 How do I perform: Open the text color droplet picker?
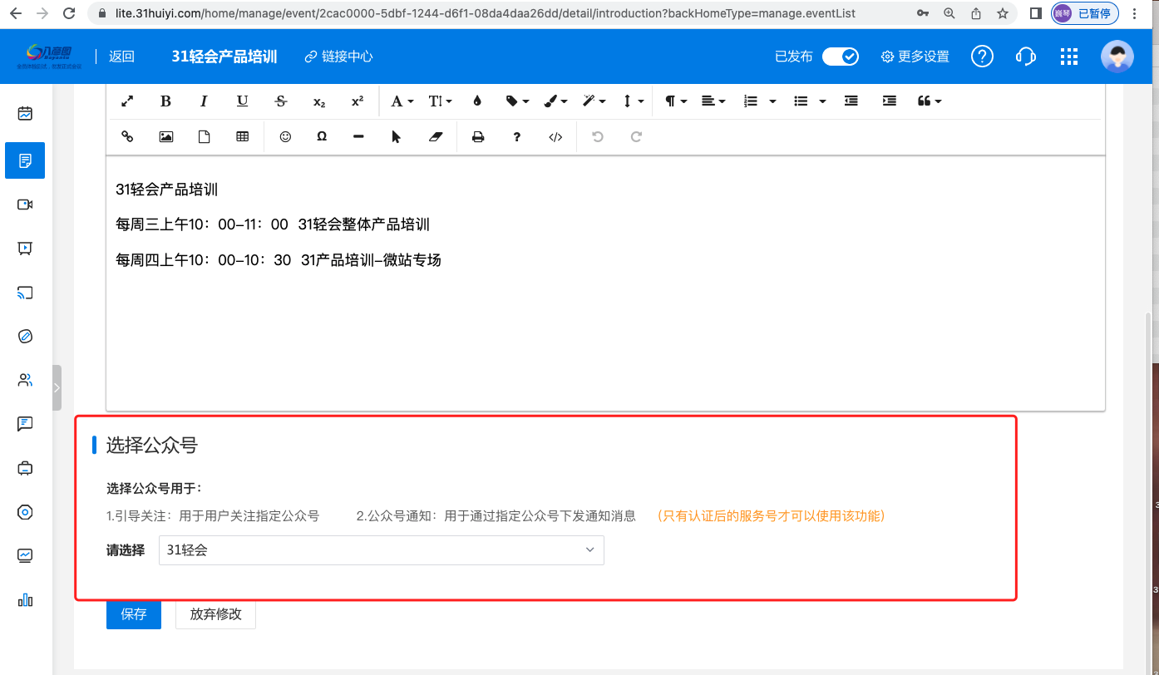tap(477, 101)
